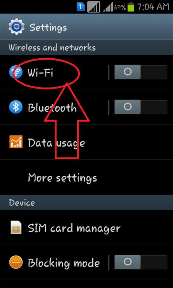Tap the Settings title text
The height and width of the screenshot is (288, 173).
pyautogui.click(x=48, y=28)
